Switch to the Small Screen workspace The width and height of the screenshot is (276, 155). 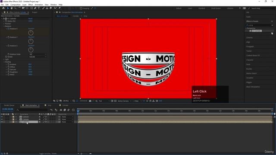(x=216, y=8)
